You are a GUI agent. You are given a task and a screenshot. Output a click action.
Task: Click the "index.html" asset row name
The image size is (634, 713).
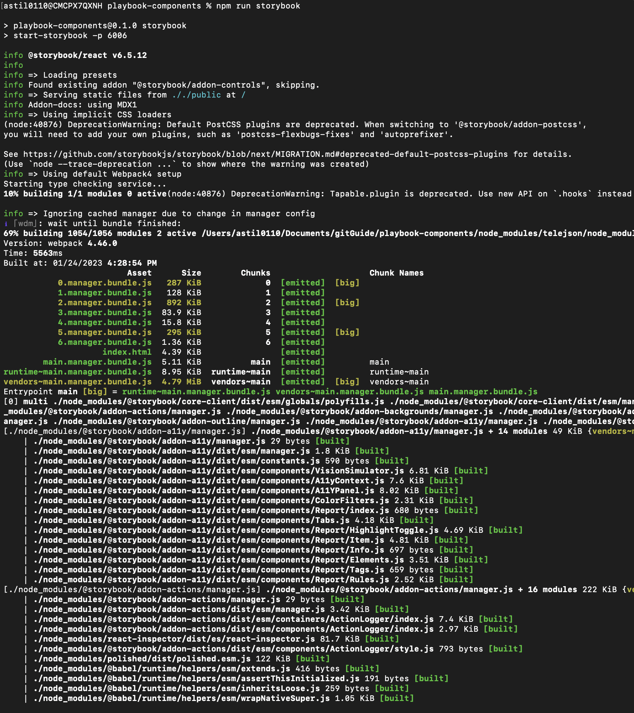point(127,352)
